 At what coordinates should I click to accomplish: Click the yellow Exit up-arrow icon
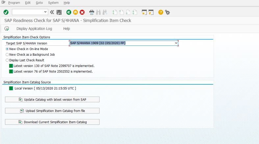click(x=75, y=12)
